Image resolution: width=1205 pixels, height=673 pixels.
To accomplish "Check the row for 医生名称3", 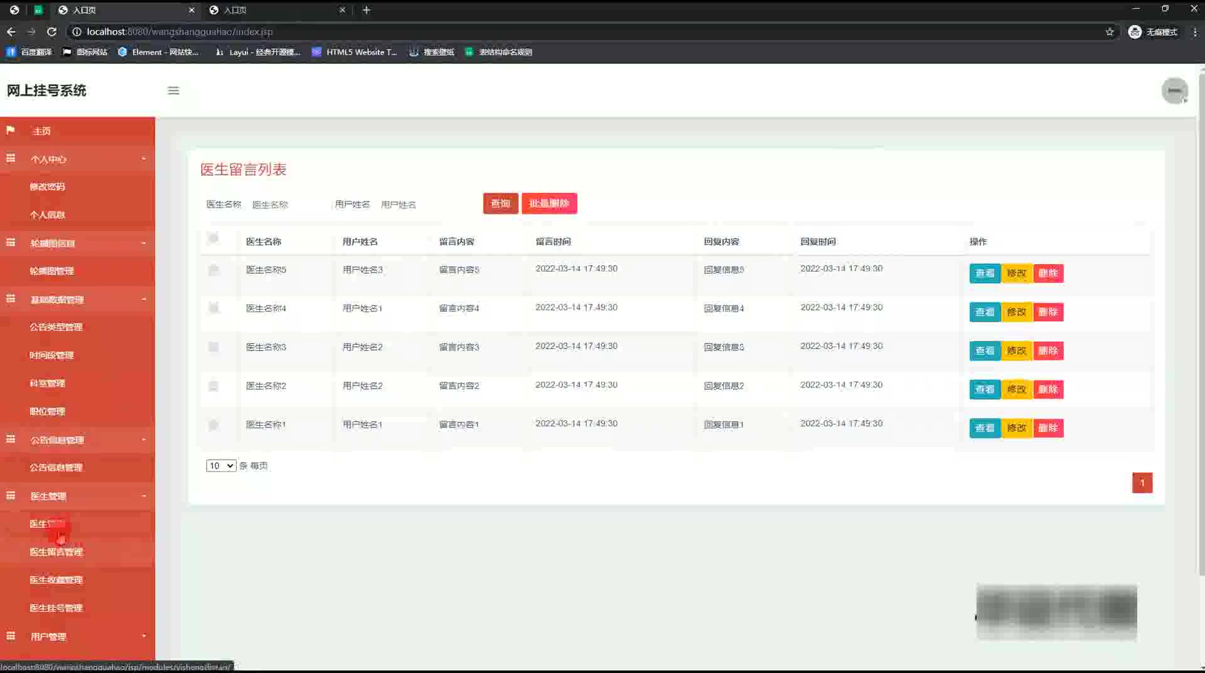I will coord(213,347).
